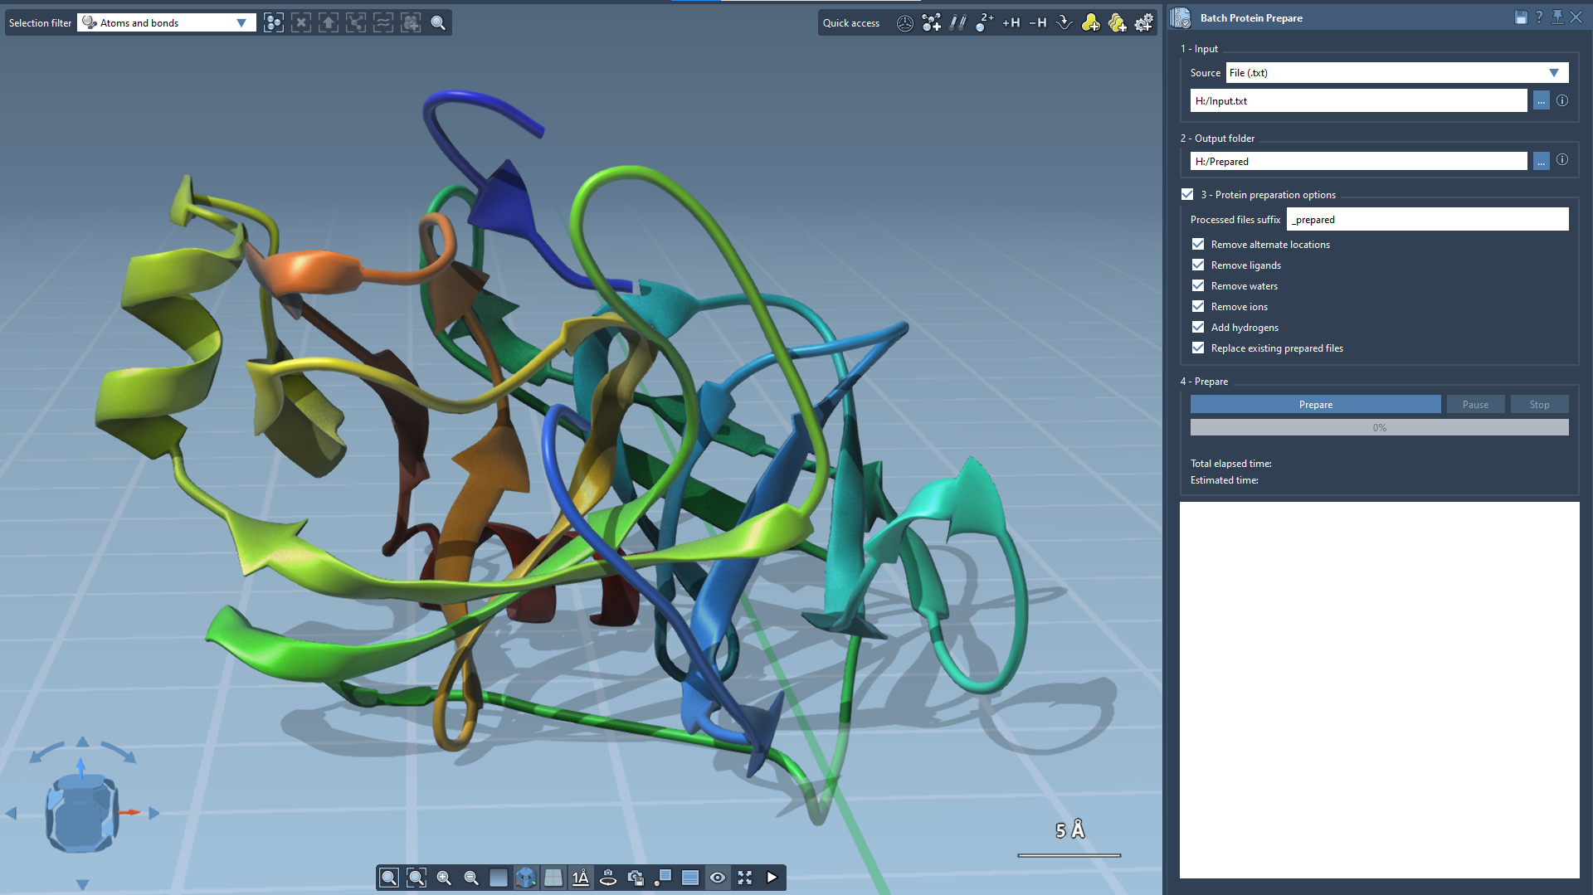Toggle the eye visibility icon in bottom toolbar
Image resolution: width=1593 pixels, height=895 pixels.
pyautogui.click(x=718, y=878)
